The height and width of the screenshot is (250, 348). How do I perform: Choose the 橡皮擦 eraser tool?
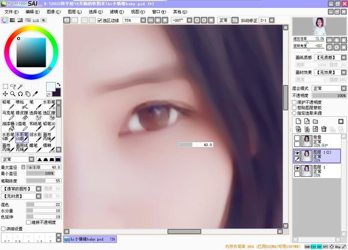[x=22, y=116]
